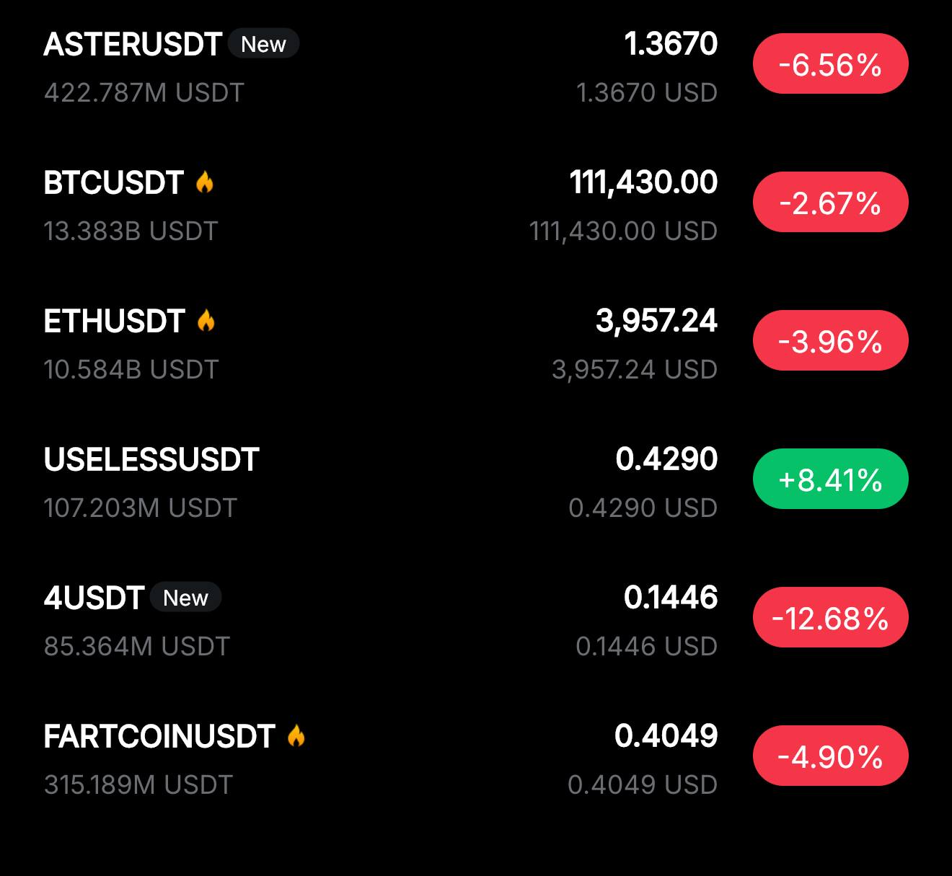952x876 pixels.
Task: Click the New badge beside ASTERUSDT
Action: tap(263, 45)
